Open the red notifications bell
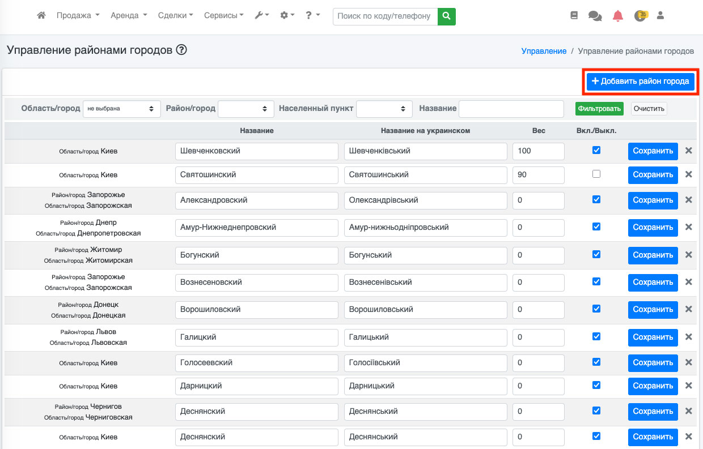 pos(617,16)
